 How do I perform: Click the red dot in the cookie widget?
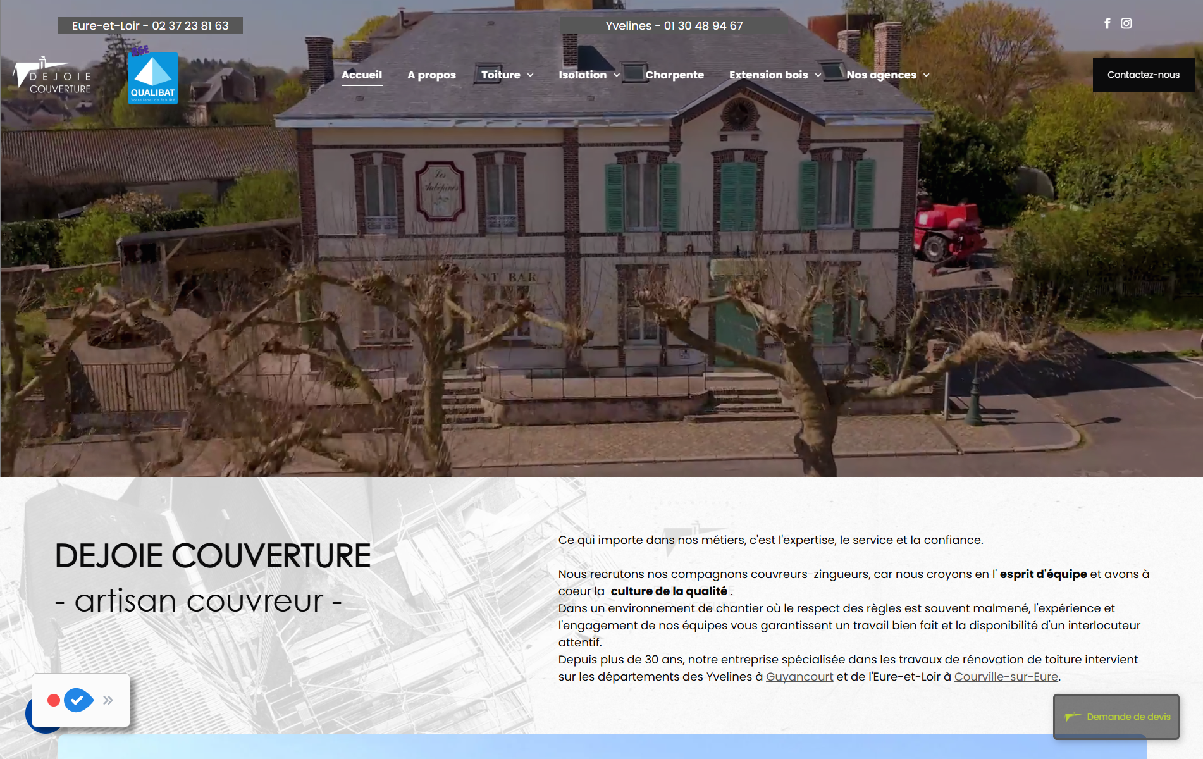(x=54, y=700)
